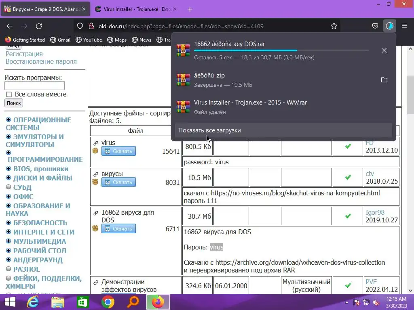Image resolution: width=414 pixels, height=310 pixels.
Task: Go back using the browser back arrow
Action: pyautogui.click(x=10, y=26)
